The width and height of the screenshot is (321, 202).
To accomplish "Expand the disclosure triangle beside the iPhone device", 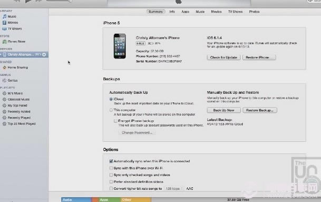I will (1, 54).
